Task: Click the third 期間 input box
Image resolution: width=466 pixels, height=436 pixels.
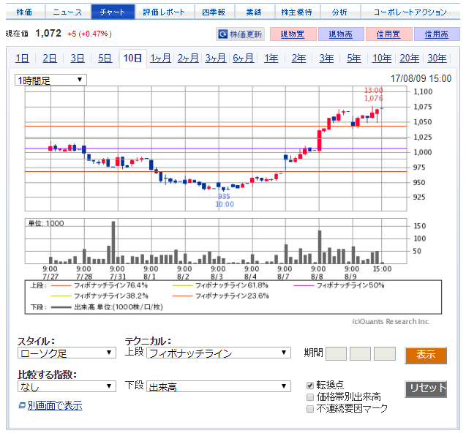Action: coord(385,353)
